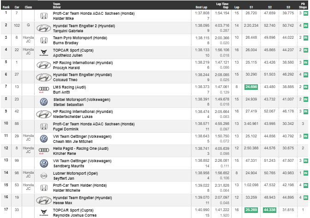The image size is (310, 218).
Task: Click green IN badge for Burns Bradley
Action: tap(306, 38)
